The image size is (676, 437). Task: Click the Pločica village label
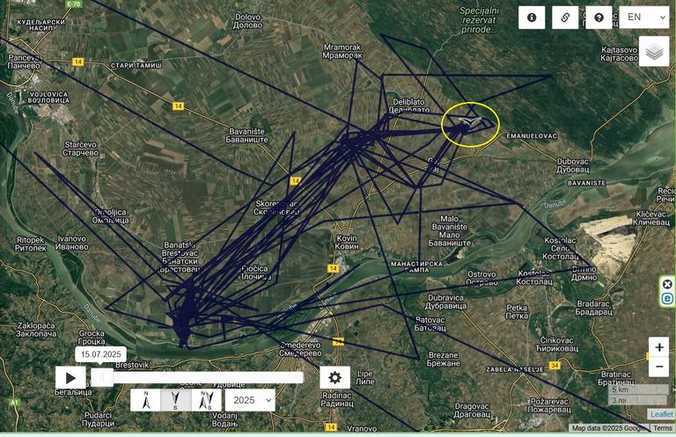pos(254,273)
